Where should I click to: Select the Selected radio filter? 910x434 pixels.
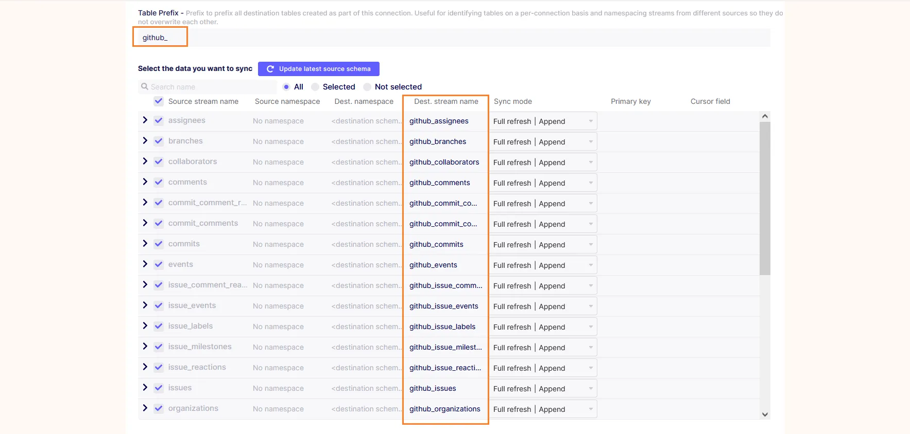pyautogui.click(x=315, y=87)
